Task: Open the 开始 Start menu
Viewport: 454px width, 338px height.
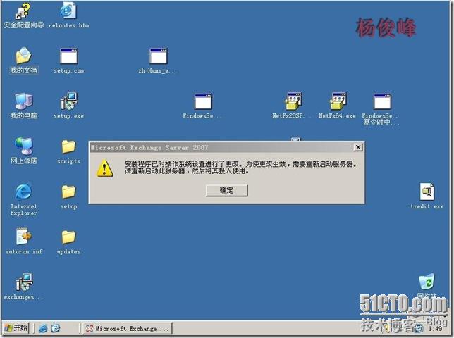Action: (x=16, y=328)
